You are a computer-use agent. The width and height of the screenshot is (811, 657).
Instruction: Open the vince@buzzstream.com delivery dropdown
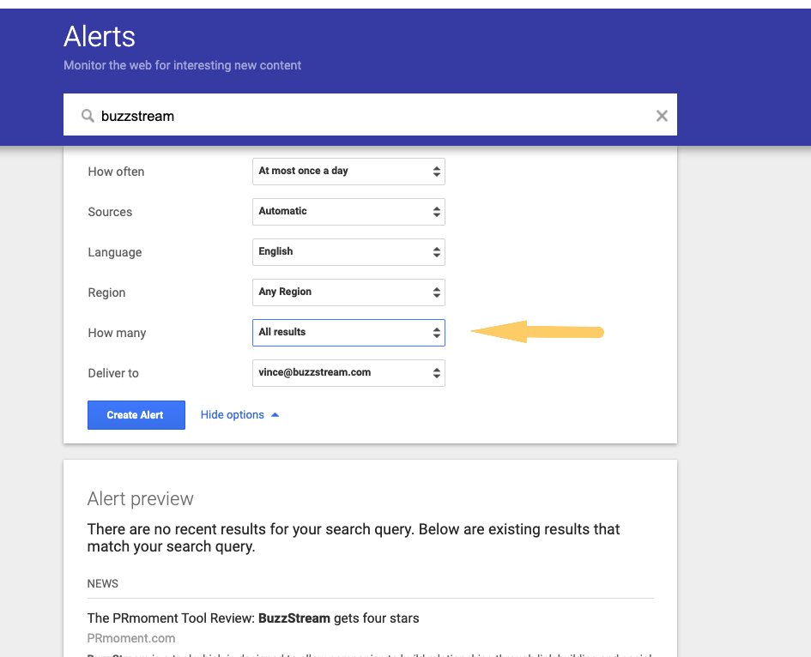(x=343, y=373)
